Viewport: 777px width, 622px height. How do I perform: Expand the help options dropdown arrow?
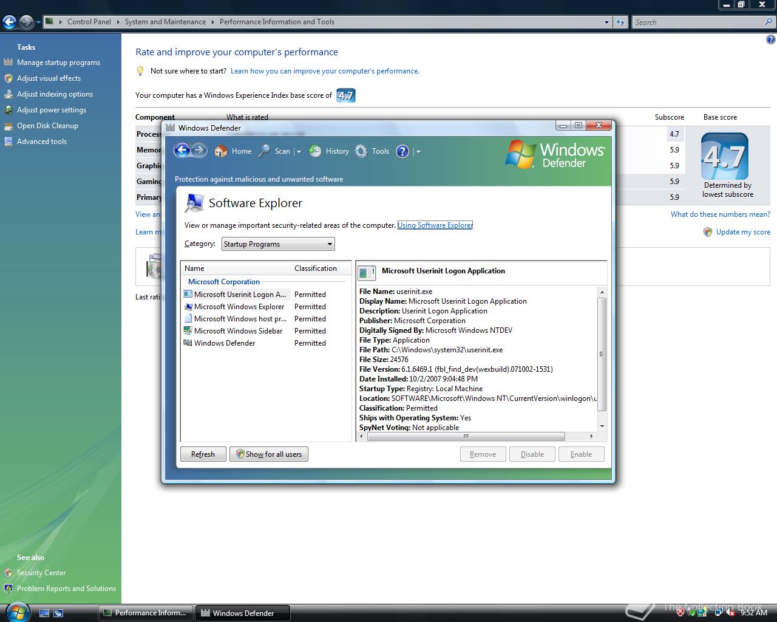click(x=418, y=152)
